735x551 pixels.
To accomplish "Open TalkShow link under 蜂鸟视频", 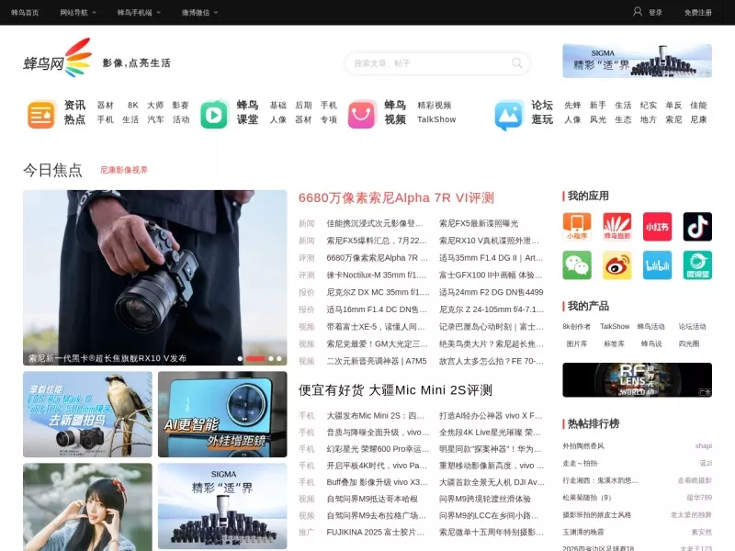I will 436,119.
